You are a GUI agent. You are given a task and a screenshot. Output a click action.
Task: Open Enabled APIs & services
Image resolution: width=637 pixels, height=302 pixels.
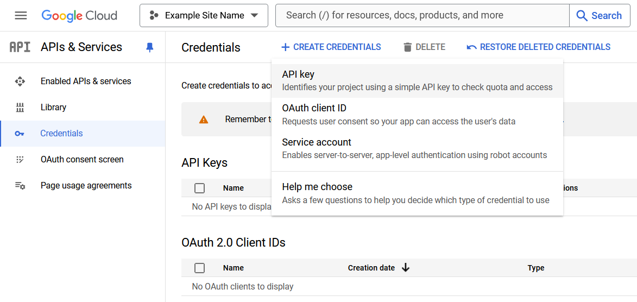tap(83, 81)
